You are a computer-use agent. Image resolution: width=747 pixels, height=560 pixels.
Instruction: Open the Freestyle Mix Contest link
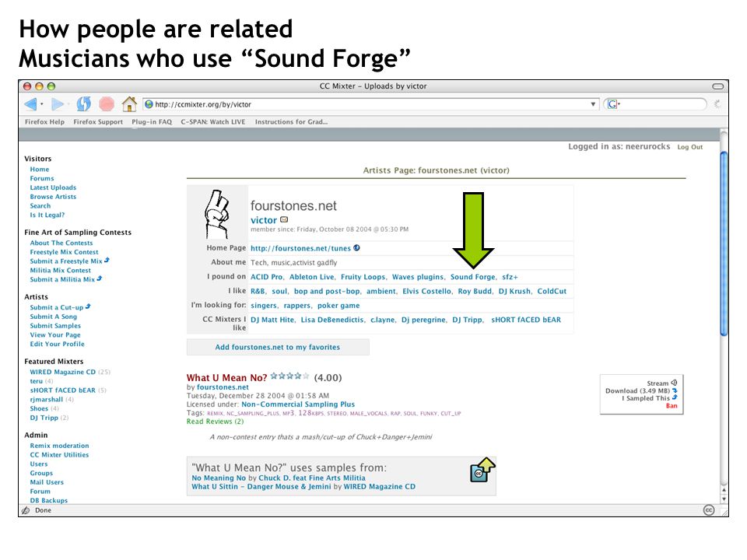[x=65, y=252]
